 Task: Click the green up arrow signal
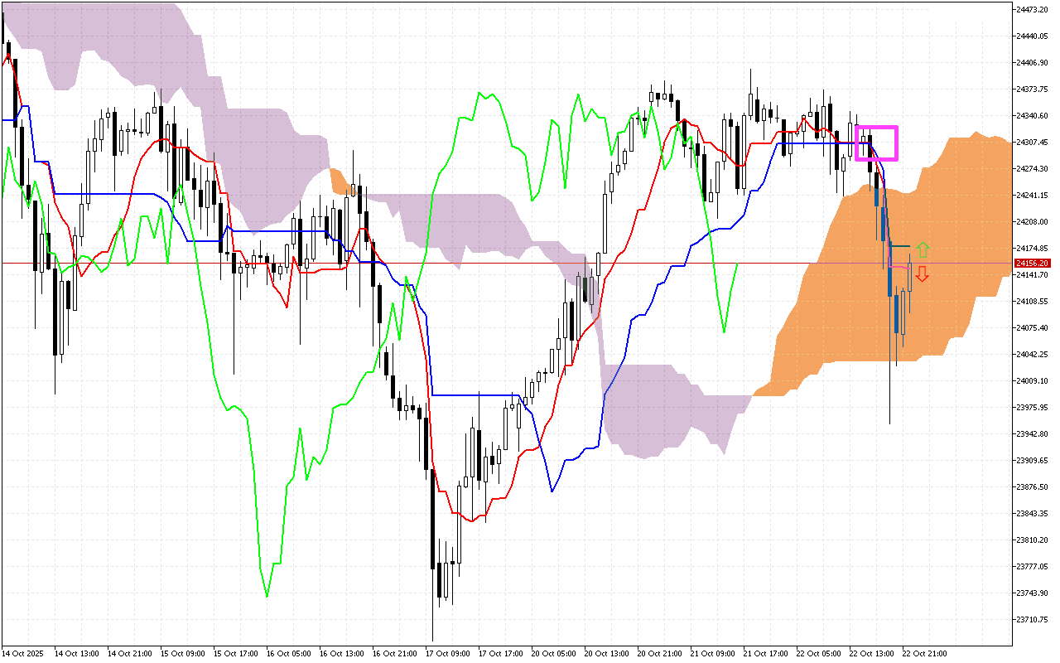click(923, 249)
